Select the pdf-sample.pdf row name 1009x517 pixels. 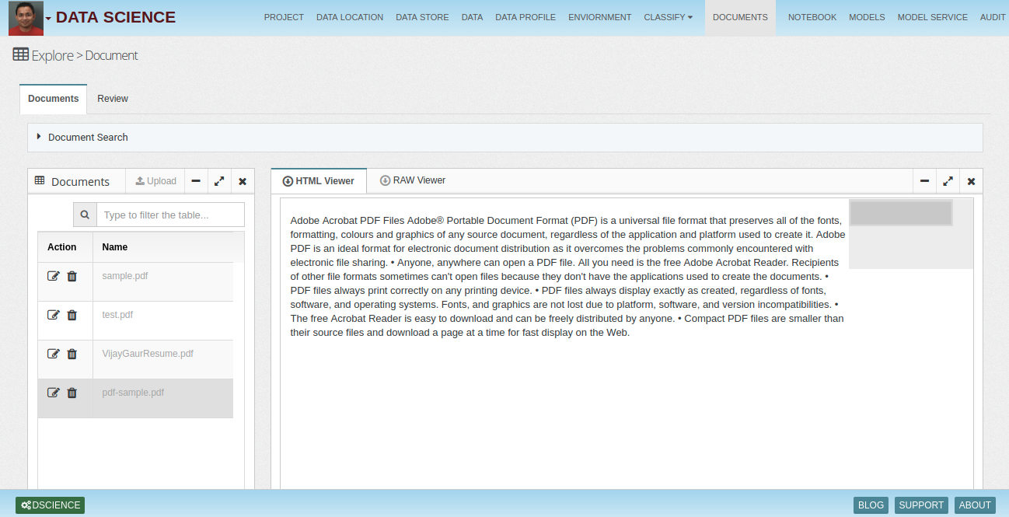coord(133,393)
